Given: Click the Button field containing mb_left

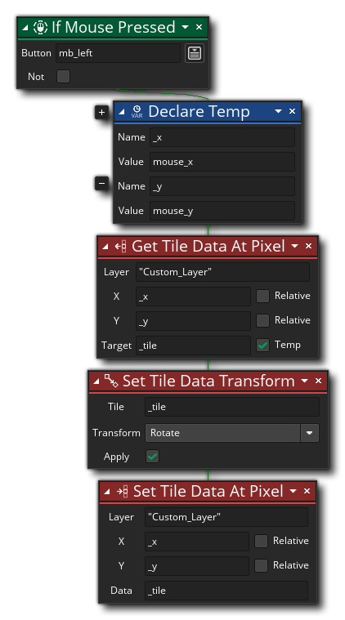Looking at the screenshot, I should point(118,53).
